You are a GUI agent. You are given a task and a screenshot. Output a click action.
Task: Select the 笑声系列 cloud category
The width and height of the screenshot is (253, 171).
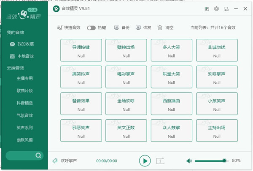25,127
